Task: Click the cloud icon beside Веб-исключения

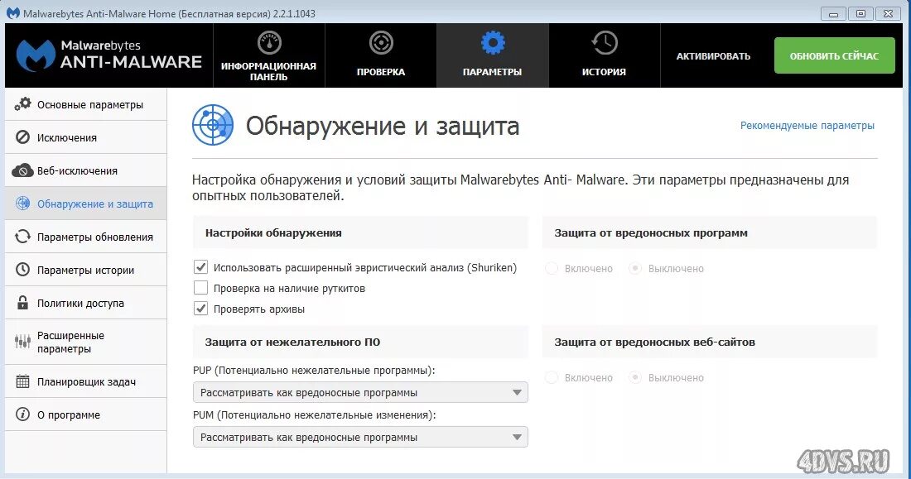Action: 22,170
